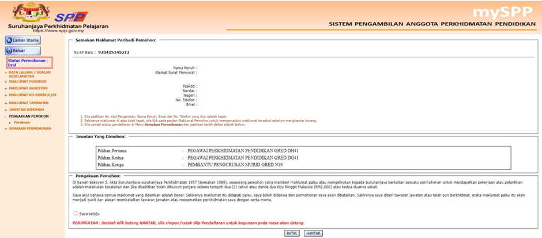Click the No. Telefon label
This screenshot has height=238, width=542.
[x=186, y=100]
